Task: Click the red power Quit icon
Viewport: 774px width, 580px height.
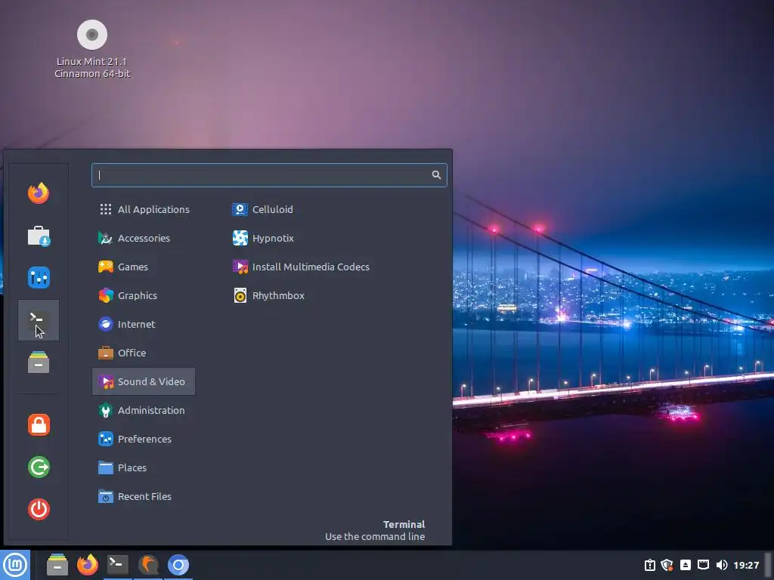Action: point(39,509)
